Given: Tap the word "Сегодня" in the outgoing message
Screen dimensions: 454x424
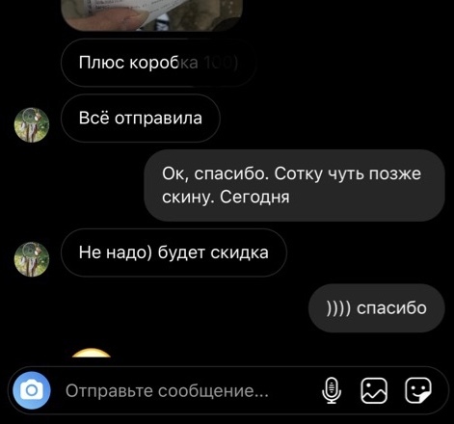Looking at the screenshot, I should (x=254, y=198).
